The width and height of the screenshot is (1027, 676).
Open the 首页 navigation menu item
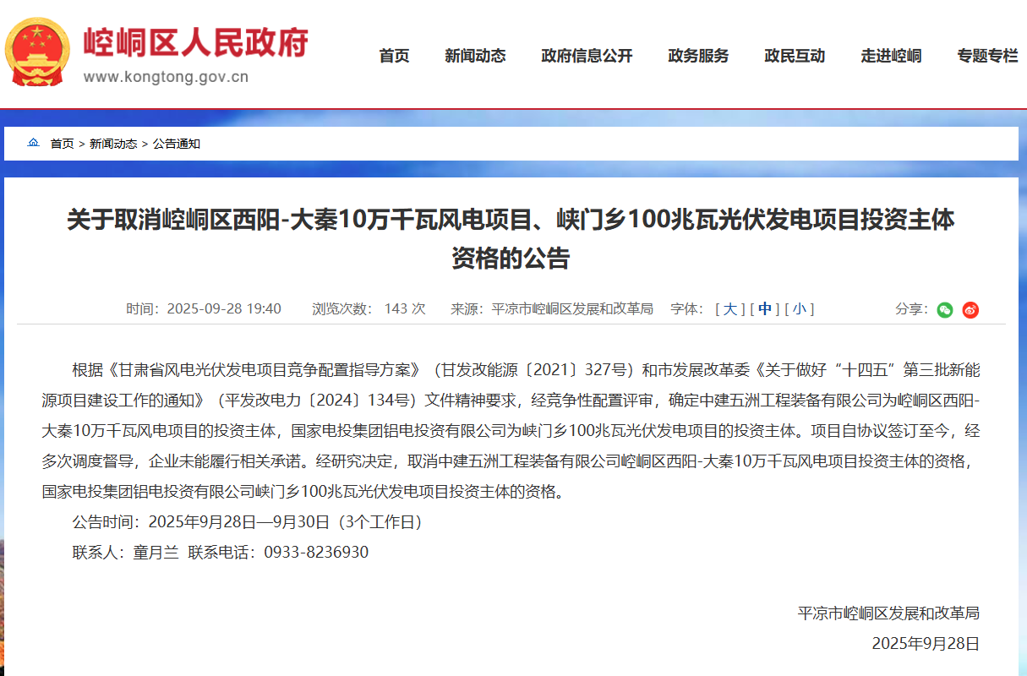click(x=394, y=56)
